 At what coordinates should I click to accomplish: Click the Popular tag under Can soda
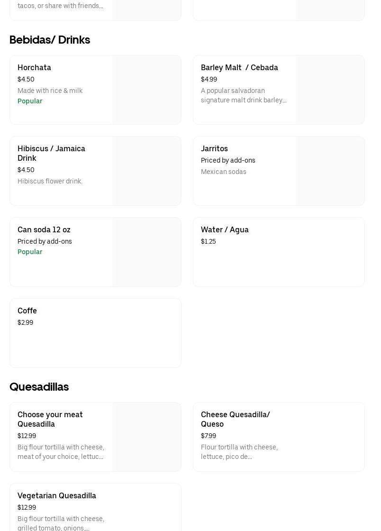coord(30,252)
